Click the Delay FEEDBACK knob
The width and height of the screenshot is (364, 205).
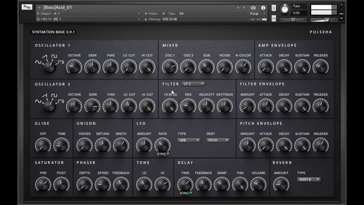204,184
